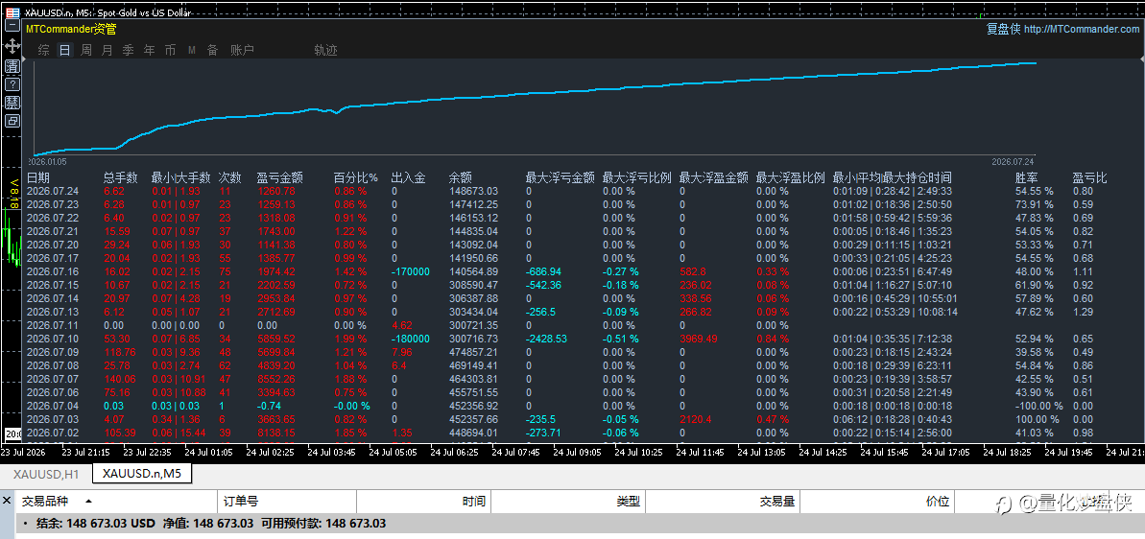Open the 季 quarterly tab
The height and width of the screenshot is (539, 1145).
[129, 50]
